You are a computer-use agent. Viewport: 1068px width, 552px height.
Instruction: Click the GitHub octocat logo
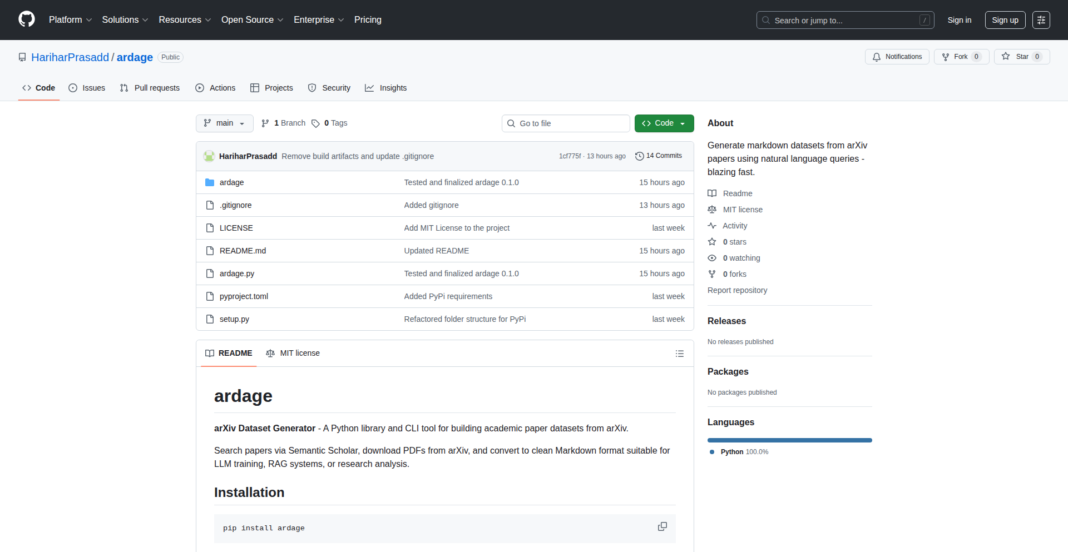pyautogui.click(x=26, y=19)
